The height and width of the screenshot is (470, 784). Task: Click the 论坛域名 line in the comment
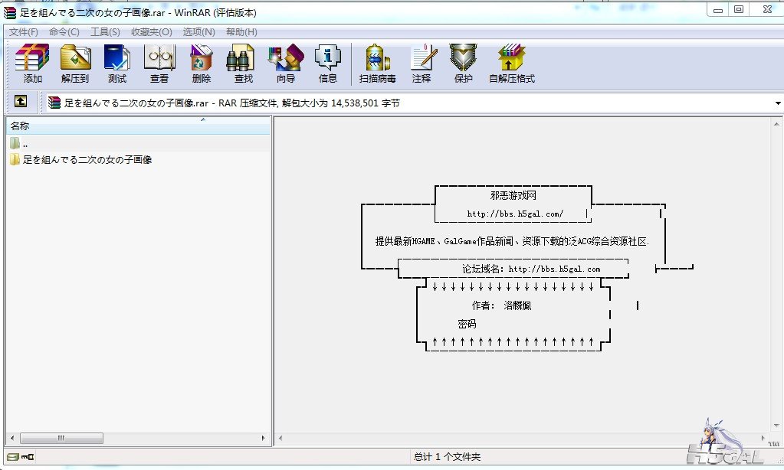coord(531,269)
